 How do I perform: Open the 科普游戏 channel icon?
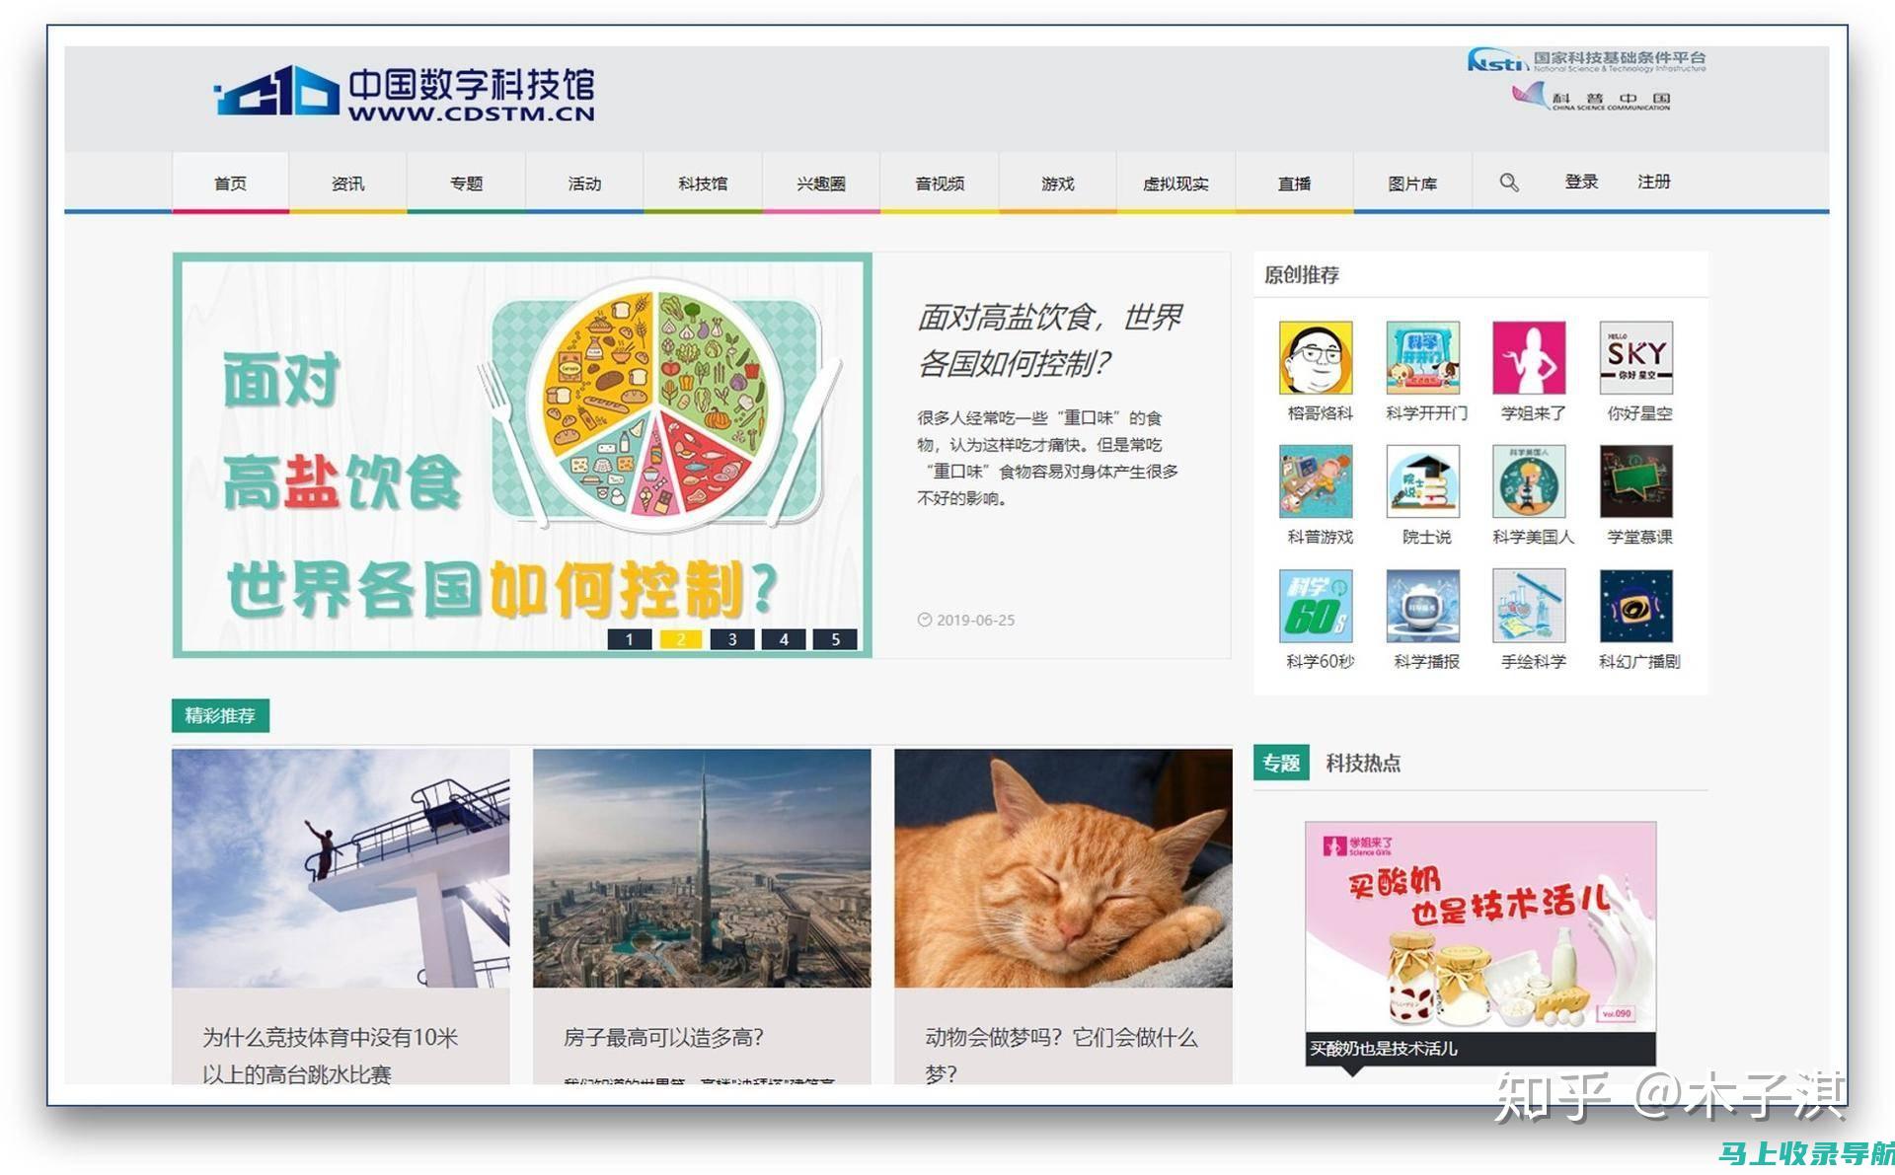coord(1316,481)
